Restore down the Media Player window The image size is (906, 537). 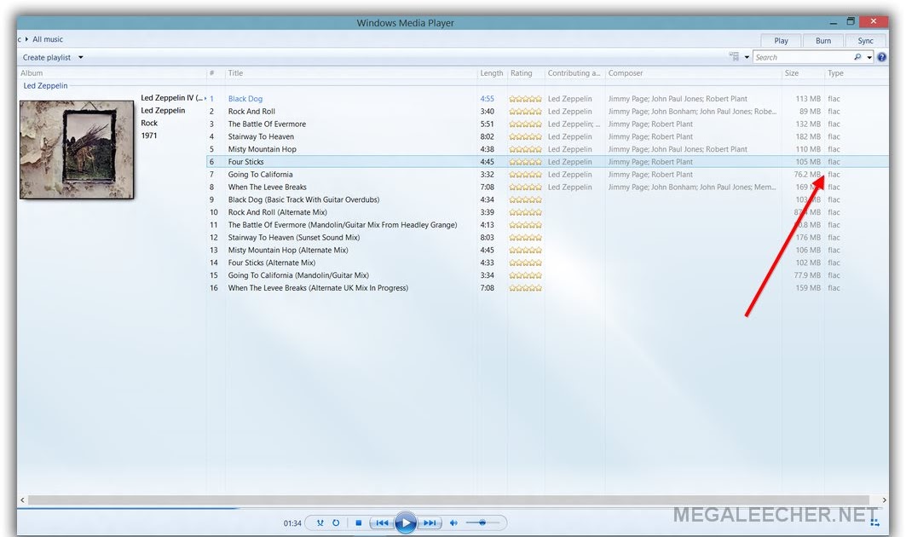(851, 21)
